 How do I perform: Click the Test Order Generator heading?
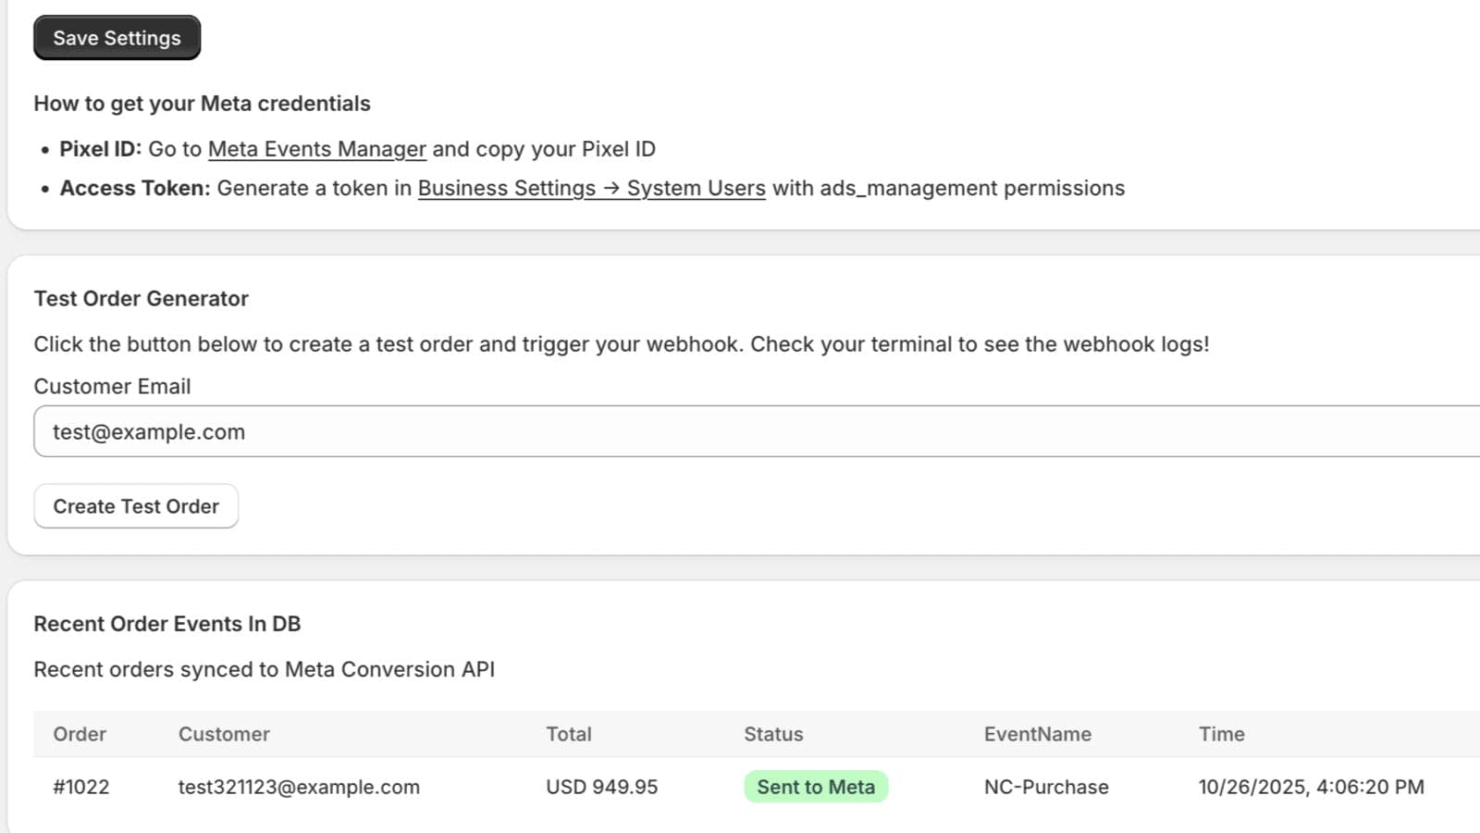142,299
